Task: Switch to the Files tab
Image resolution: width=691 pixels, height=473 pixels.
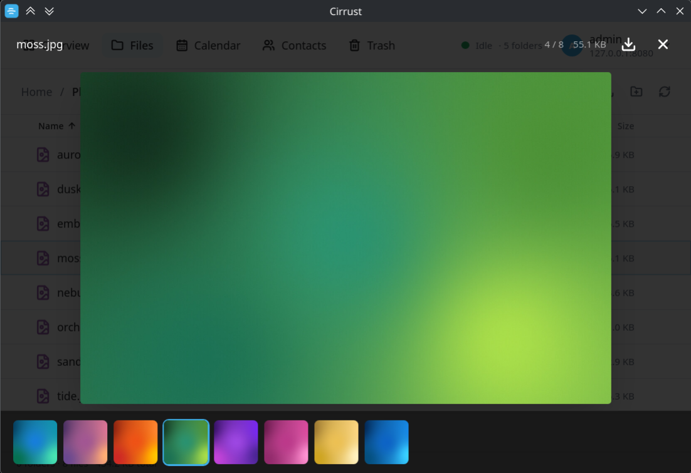Action: point(132,45)
